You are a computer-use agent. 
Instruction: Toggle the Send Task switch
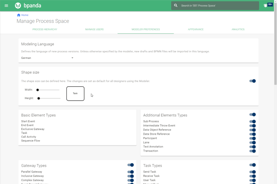click(253, 172)
